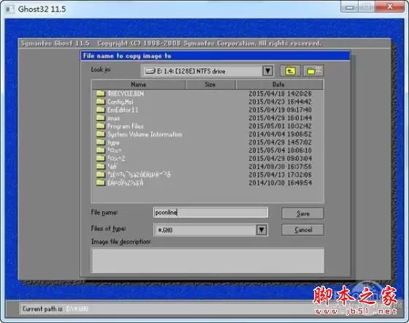Screen dimensions: 409x323
Task: Select System Volume Information folder name
Action: [145, 134]
